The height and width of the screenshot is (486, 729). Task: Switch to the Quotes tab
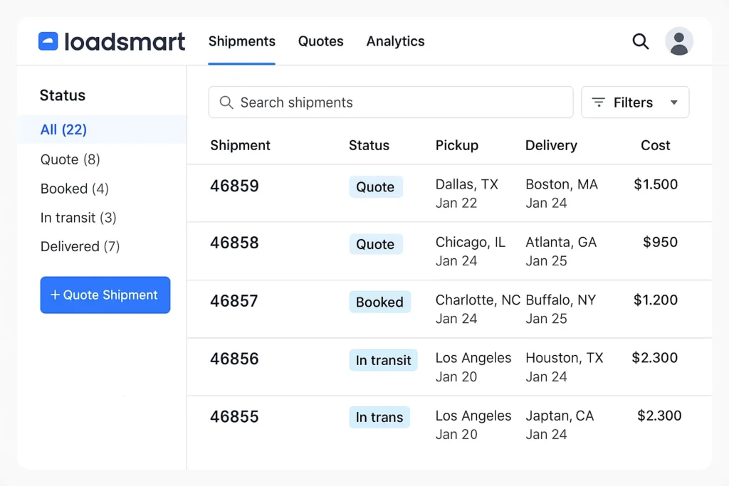320,41
